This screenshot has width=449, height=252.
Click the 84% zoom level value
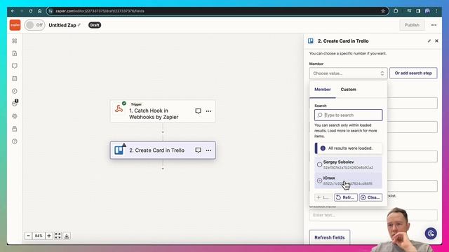(39, 236)
